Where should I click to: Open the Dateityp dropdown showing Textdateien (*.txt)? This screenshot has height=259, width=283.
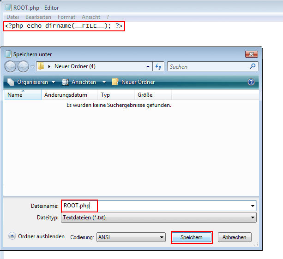coord(159,218)
